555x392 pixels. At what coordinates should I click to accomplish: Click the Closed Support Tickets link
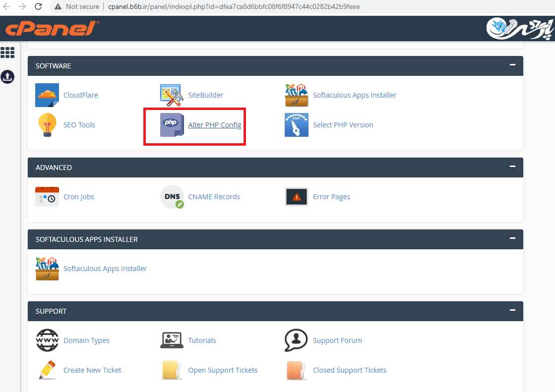350,370
